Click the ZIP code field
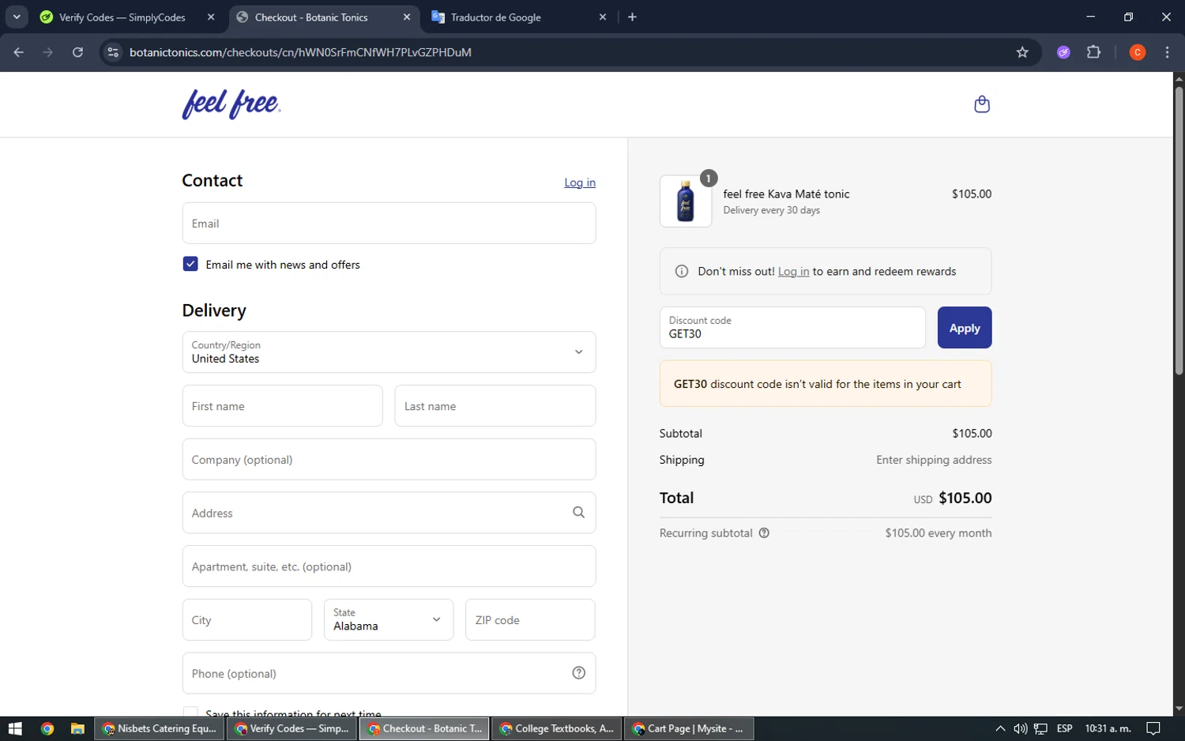1185x741 pixels. pyautogui.click(x=530, y=620)
